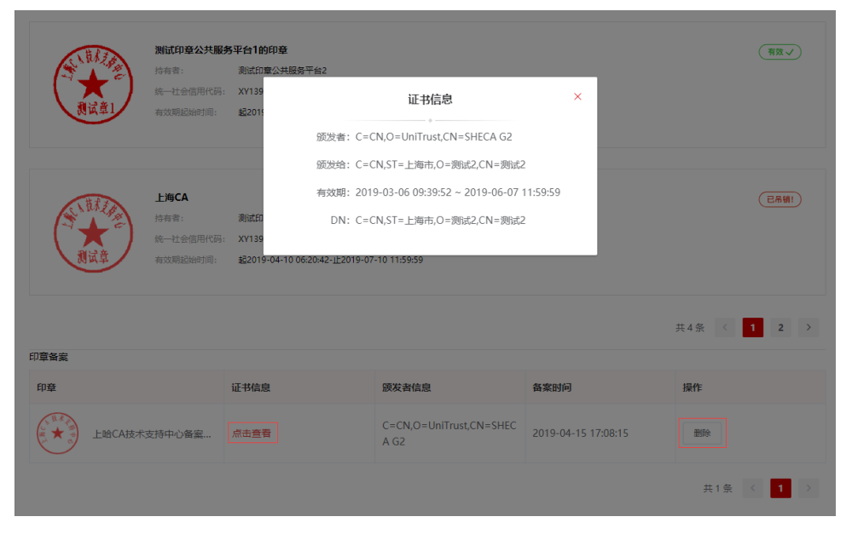The image size is (852, 534).
Task: Select page 1 in the 共1条 pager
Action: [780, 488]
